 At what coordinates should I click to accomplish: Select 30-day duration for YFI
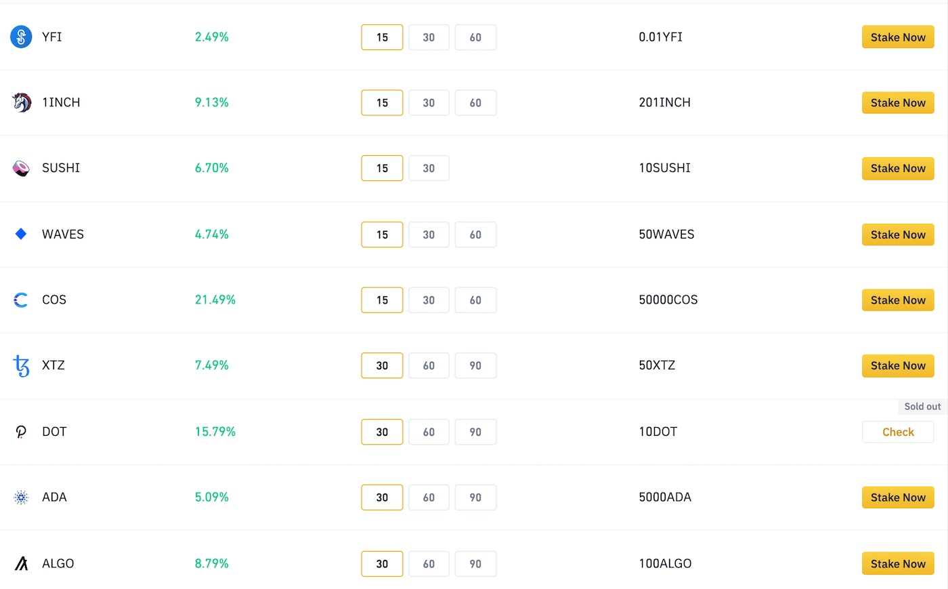(x=429, y=37)
